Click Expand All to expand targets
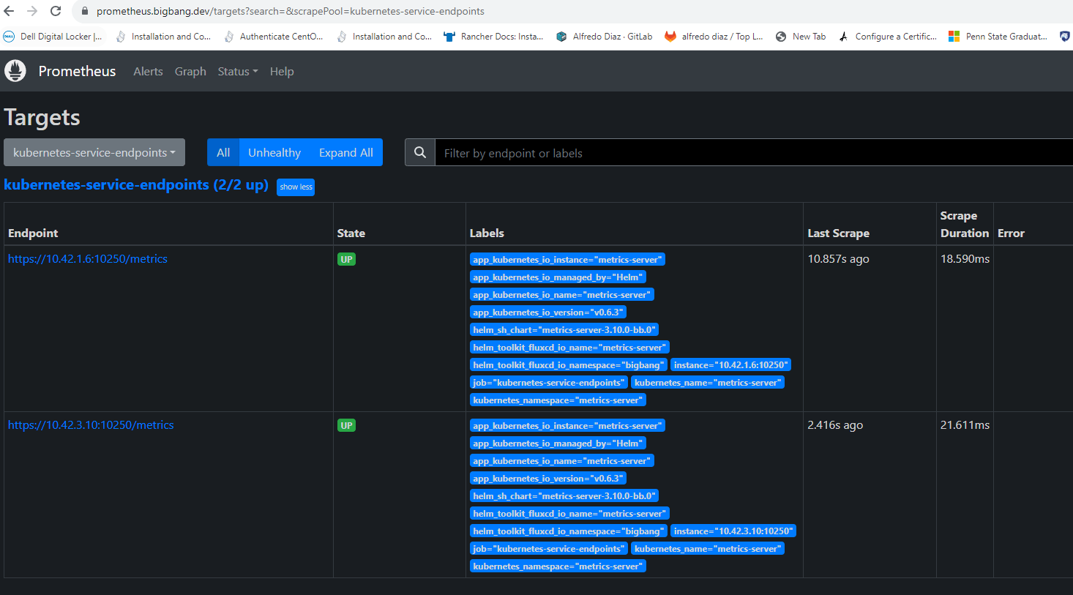The width and height of the screenshot is (1073, 595). tap(345, 152)
